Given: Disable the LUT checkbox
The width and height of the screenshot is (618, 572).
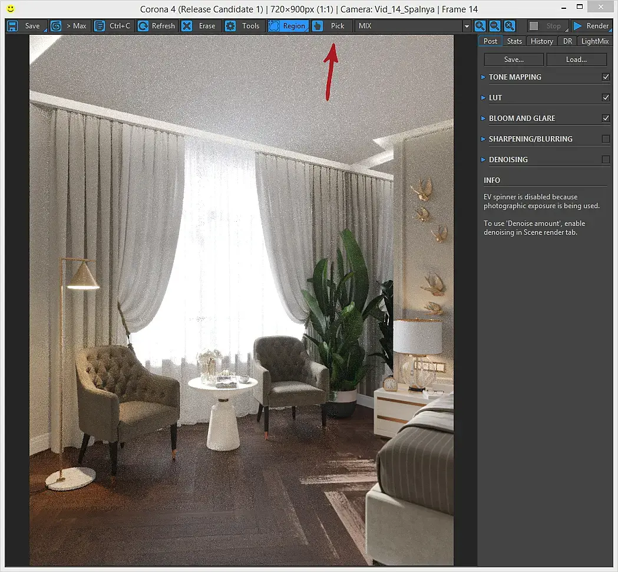Looking at the screenshot, I should 606,97.
